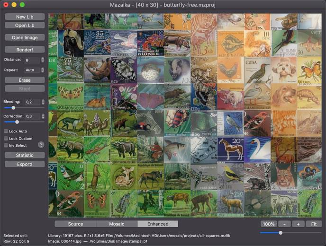Viewport: 326px width, 246px height.
Task: Click the Correction value input field
Action: pos(32,116)
